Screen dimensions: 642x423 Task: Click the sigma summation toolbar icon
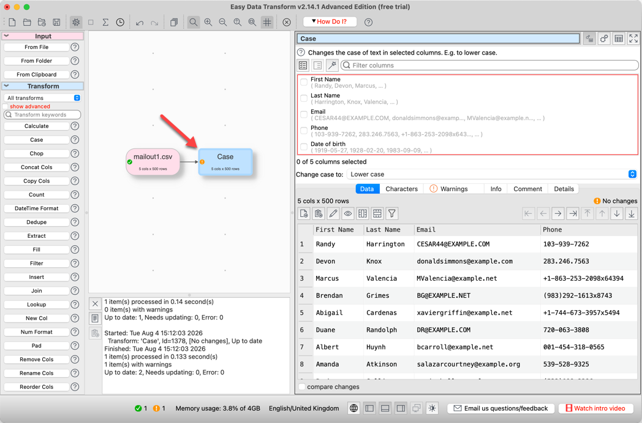click(x=105, y=22)
